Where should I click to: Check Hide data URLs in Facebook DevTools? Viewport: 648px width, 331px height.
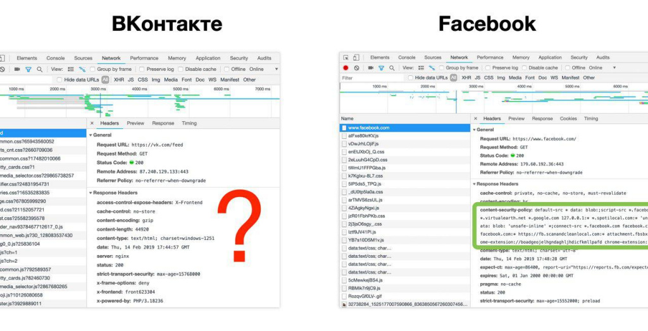410,78
